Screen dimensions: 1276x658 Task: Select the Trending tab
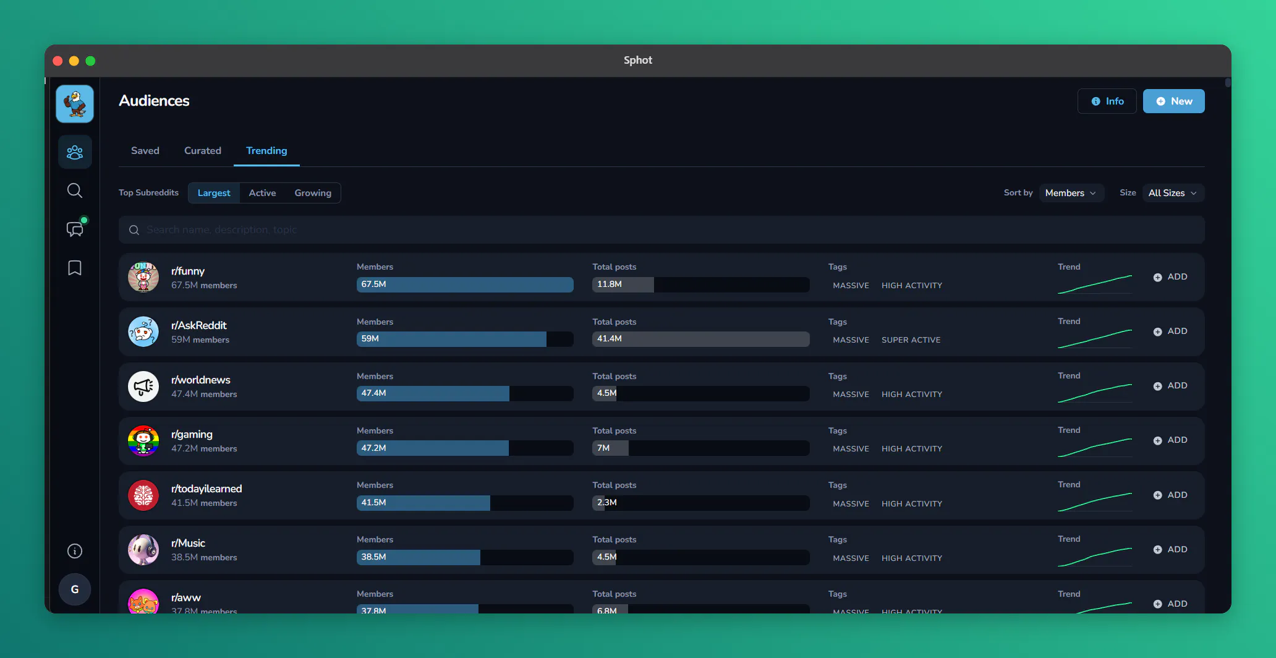tap(266, 151)
